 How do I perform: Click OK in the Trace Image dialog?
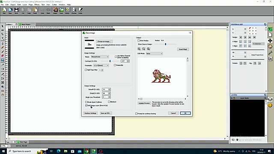185,113
